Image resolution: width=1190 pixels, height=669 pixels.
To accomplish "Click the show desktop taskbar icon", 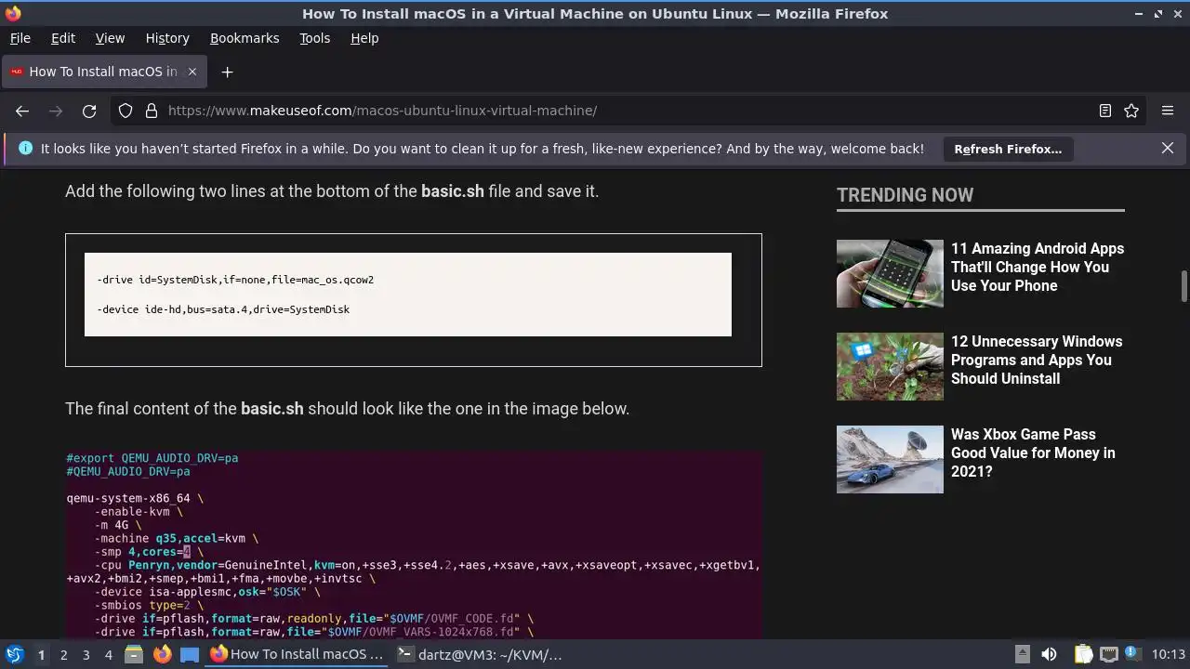I will [190, 654].
